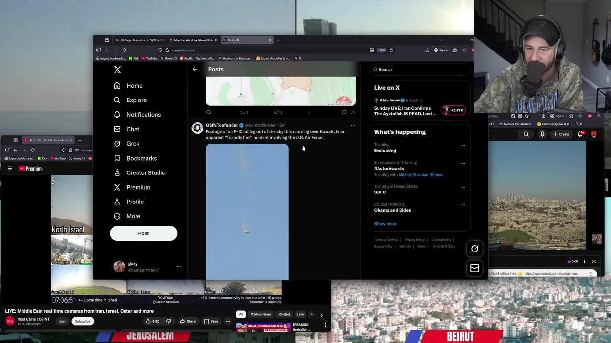
Task: Click the YouTube Premium logo
Action: coord(31,169)
